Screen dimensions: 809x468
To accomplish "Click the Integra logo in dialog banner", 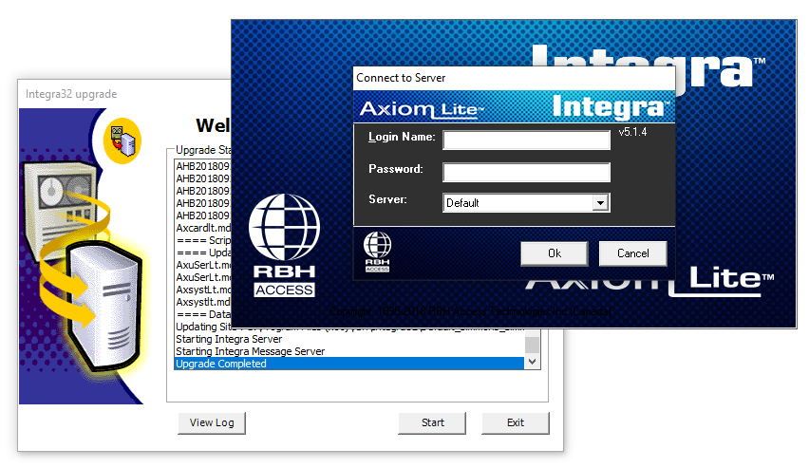I will [x=611, y=107].
